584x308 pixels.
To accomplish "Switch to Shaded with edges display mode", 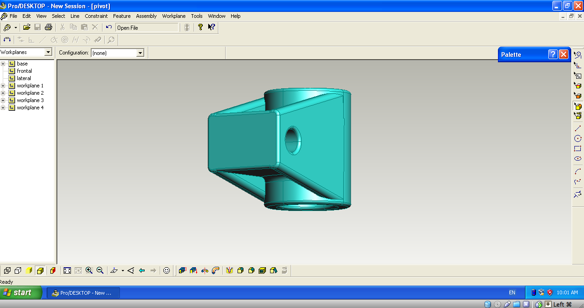I will (40, 270).
